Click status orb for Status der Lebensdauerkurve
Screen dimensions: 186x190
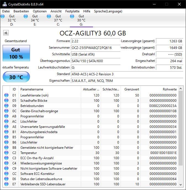tap(6, 179)
